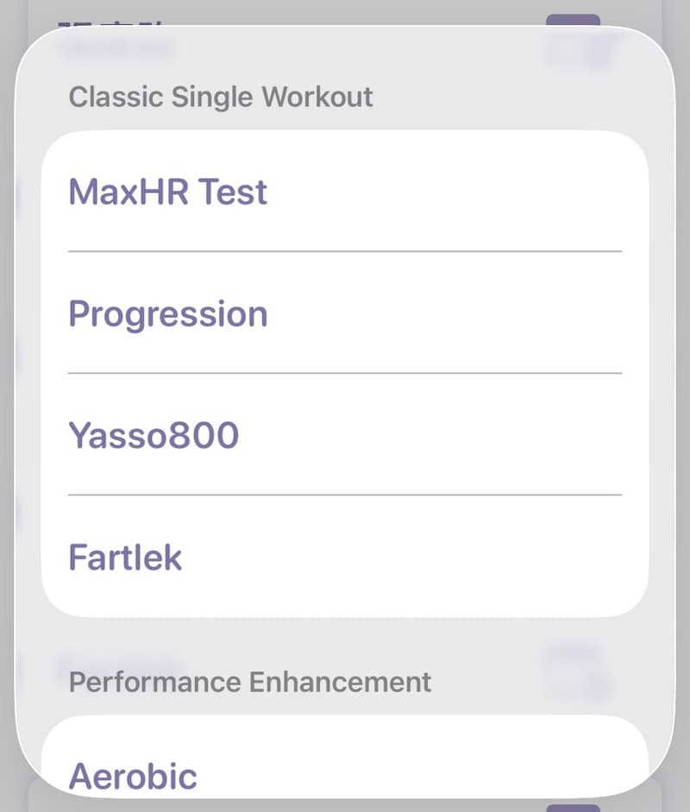Select the MaxHR Test workout

tap(168, 192)
